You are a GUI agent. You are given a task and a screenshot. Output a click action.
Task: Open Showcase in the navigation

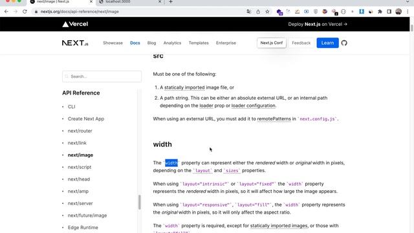(x=113, y=43)
